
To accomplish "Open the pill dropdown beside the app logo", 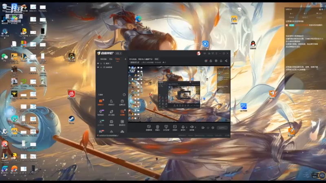I will pyautogui.click(x=119, y=53).
